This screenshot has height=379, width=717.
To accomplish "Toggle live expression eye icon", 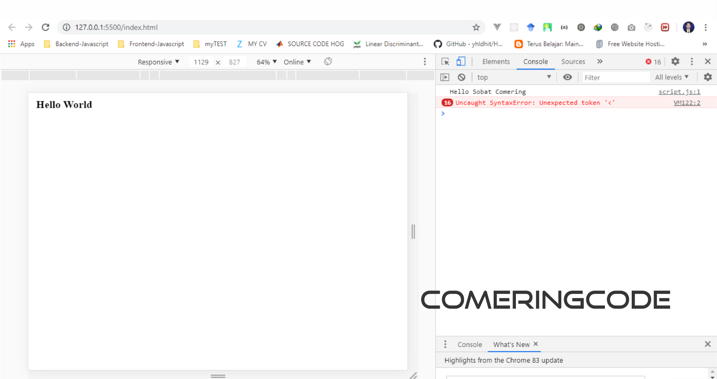I will [567, 77].
